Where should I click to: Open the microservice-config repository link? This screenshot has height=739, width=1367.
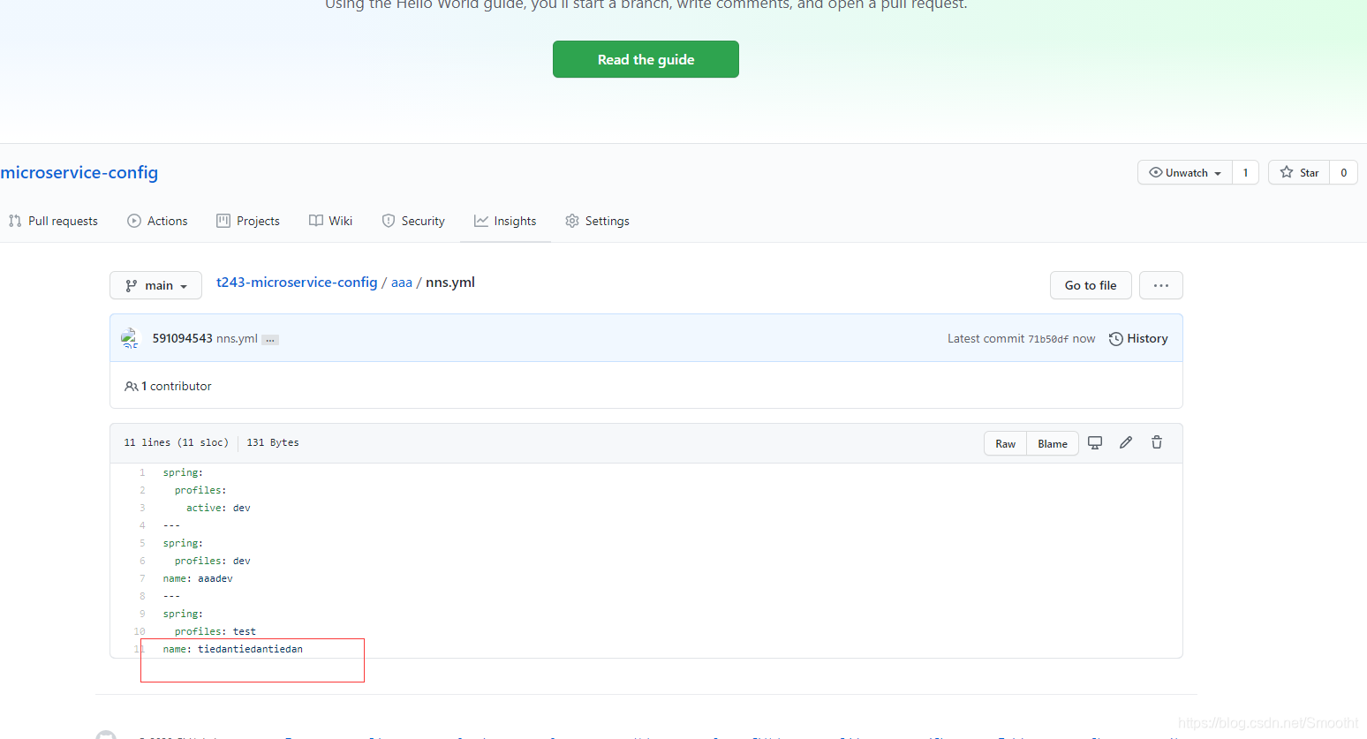pyautogui.click(x=79, y=172)
